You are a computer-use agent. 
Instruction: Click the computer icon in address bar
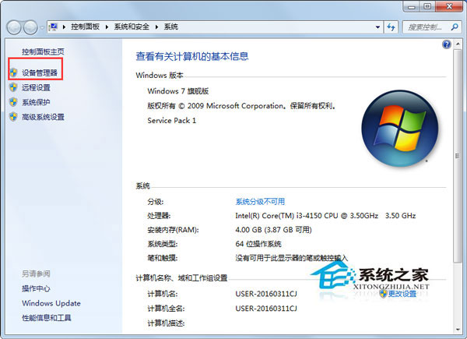tap(54, 26)
